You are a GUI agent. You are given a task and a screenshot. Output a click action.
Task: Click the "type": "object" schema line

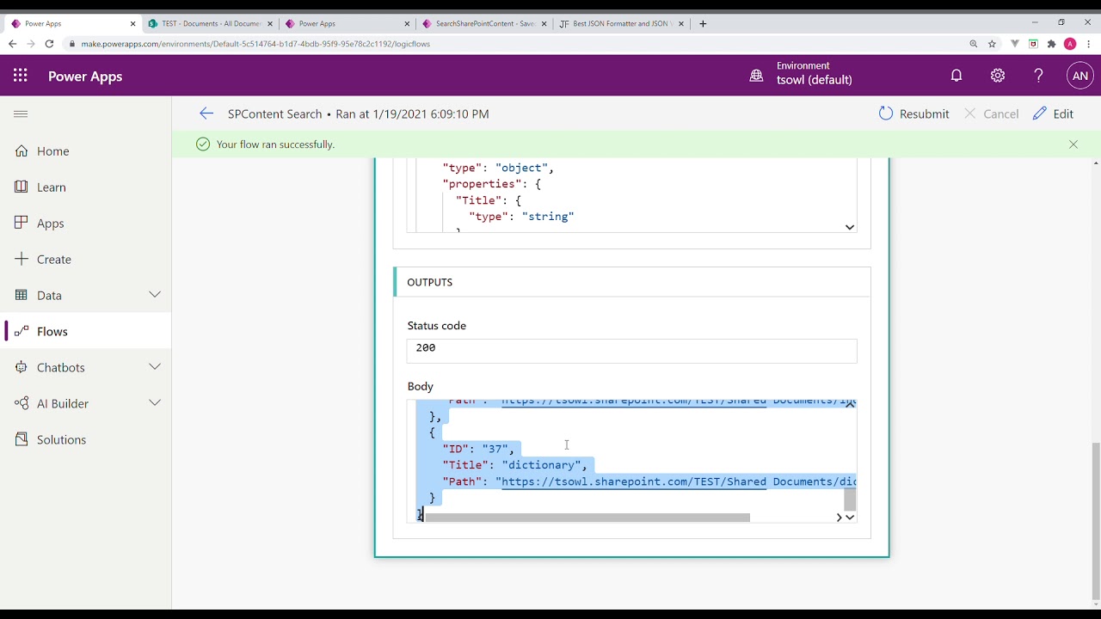click(498, 168)
